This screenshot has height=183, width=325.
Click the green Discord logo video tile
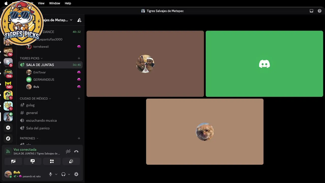(x=264, y=64)
